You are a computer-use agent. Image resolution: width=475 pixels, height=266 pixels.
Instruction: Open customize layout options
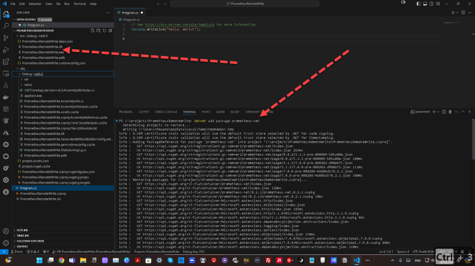[438, 4]
